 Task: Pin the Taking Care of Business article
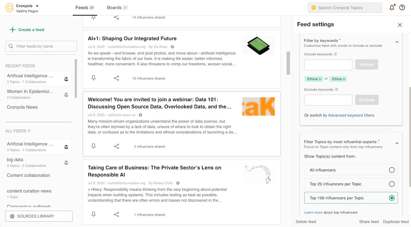(x=93, y=214)
